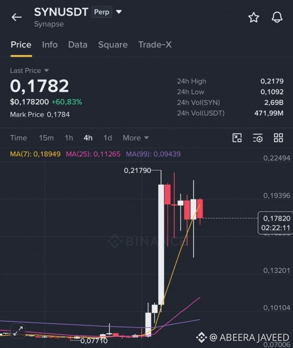Open the Trade-X tab
The height and width of the screenshot is (348, 293).
tap(155, 45)
